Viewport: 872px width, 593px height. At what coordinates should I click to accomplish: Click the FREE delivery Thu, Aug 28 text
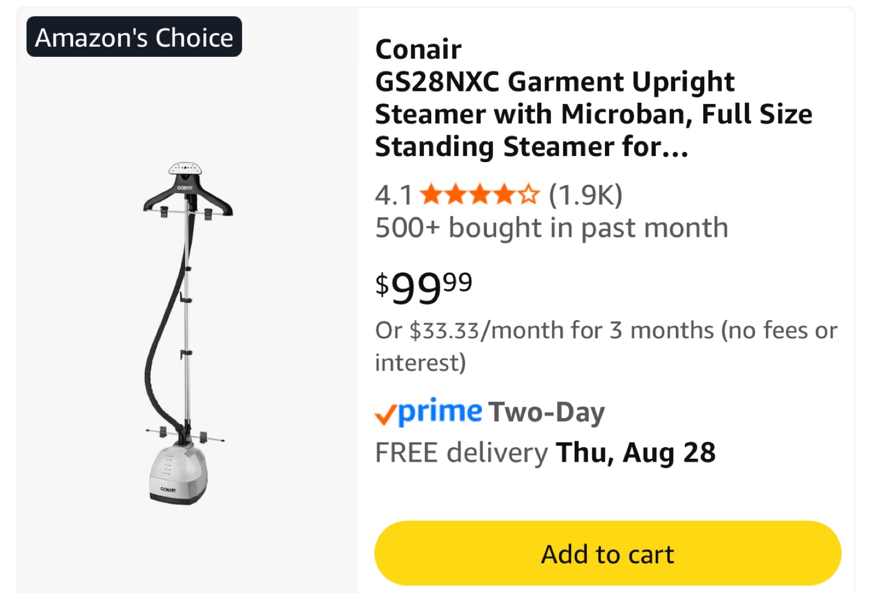(545, 453)
